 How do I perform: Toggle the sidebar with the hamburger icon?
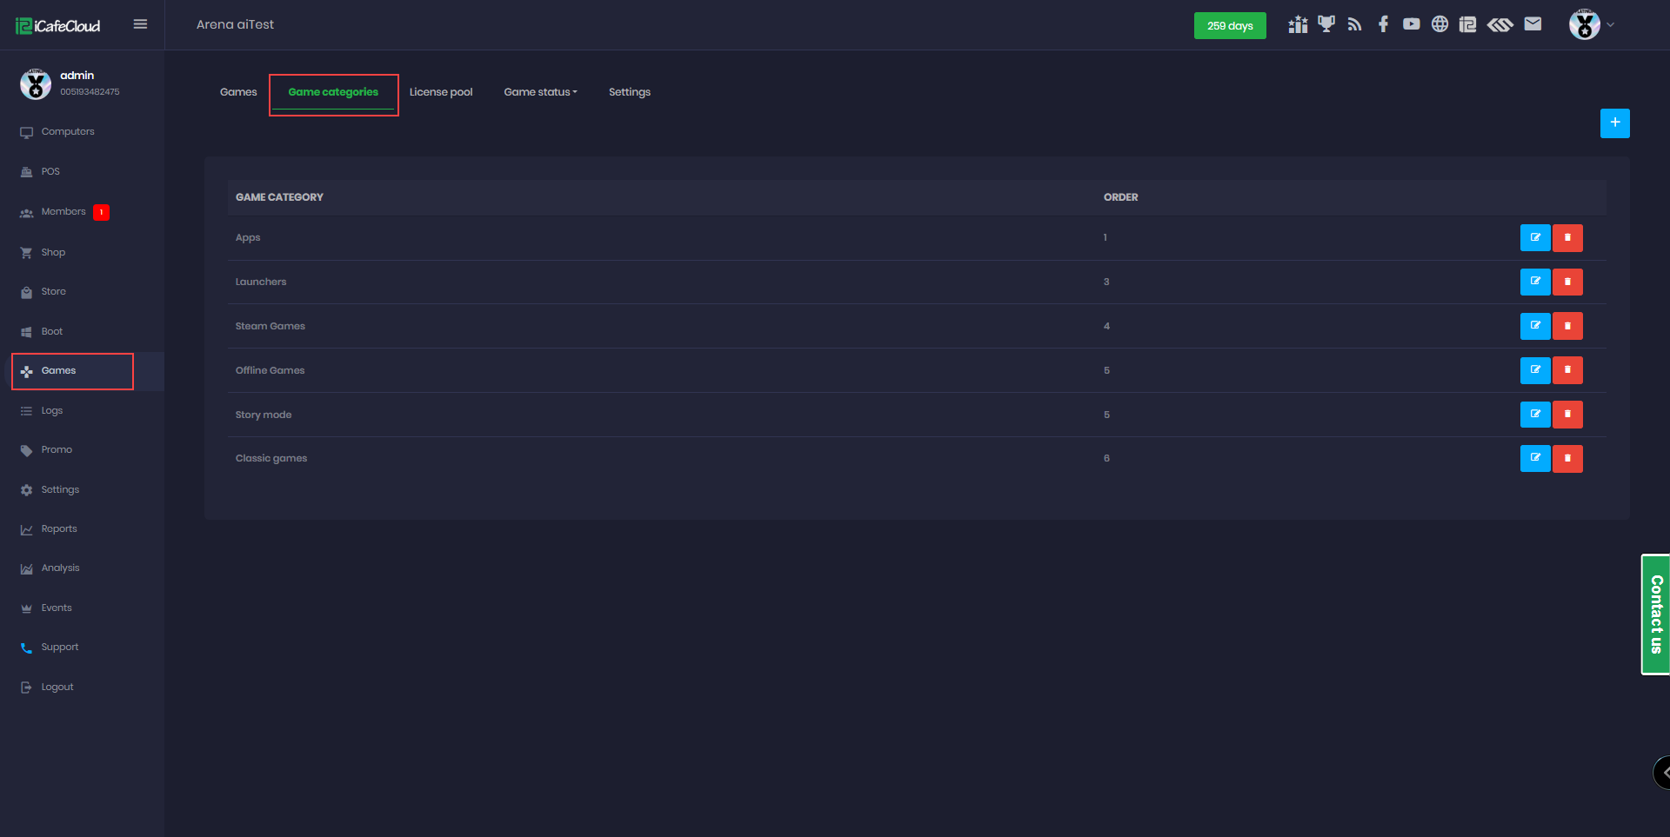point(140,24)
